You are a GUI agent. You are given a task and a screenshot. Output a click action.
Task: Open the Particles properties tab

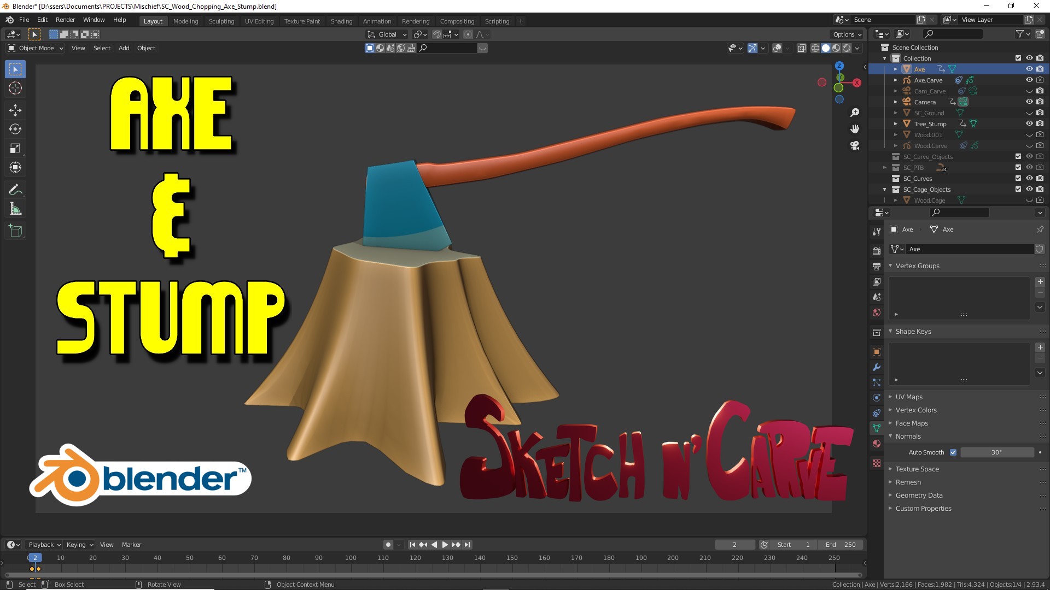[877, 382]
